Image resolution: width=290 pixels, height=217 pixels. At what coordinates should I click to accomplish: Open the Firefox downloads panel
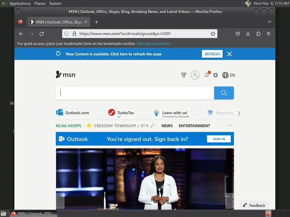pos(248,34)
